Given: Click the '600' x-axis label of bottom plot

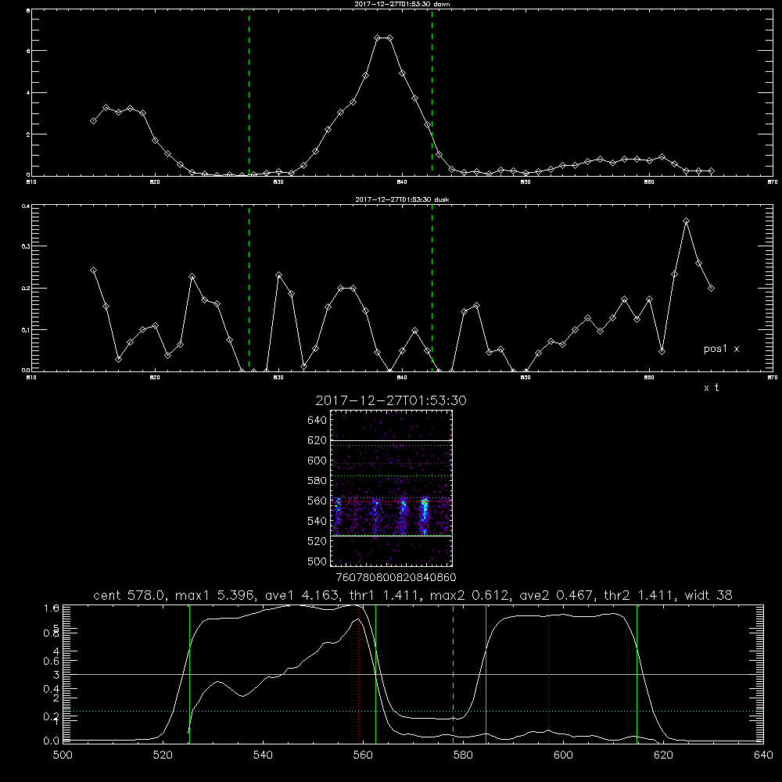Looking at the screenshot, I should tap(563, 755).
